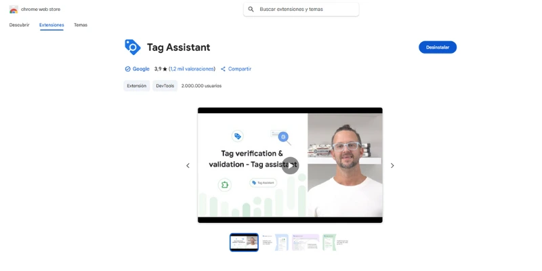The width and height of the screenshot is (542, 271).
Task: Click the Chrome Web Store logo
Action: tap(14, 9)
